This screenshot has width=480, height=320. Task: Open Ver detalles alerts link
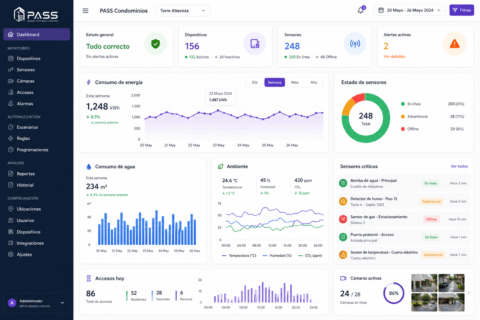(394, 57)
